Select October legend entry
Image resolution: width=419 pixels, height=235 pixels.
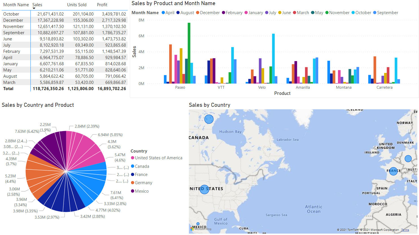(361, 13)
